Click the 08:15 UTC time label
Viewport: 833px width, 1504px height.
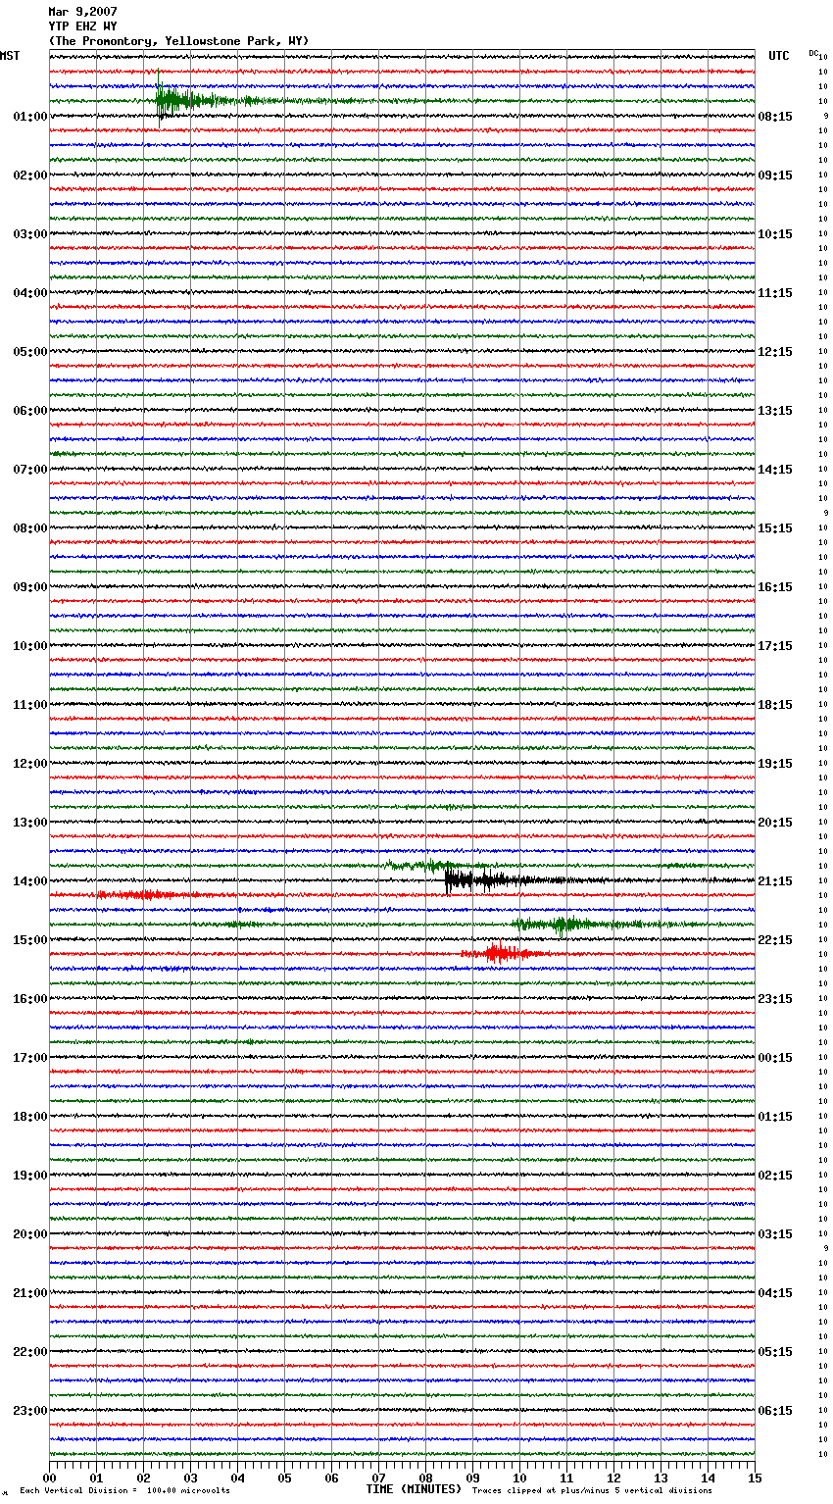tap(775, 117)
